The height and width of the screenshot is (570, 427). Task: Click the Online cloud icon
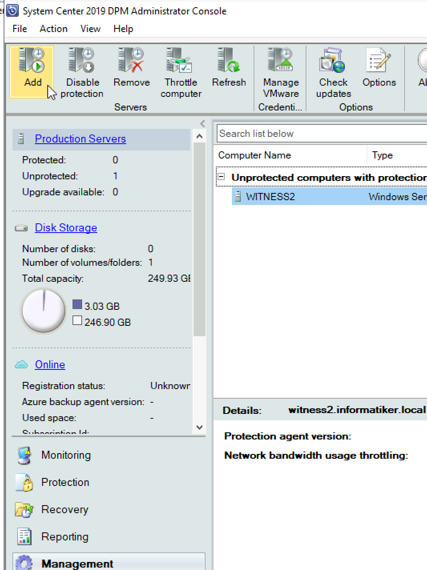click(21, 364)
